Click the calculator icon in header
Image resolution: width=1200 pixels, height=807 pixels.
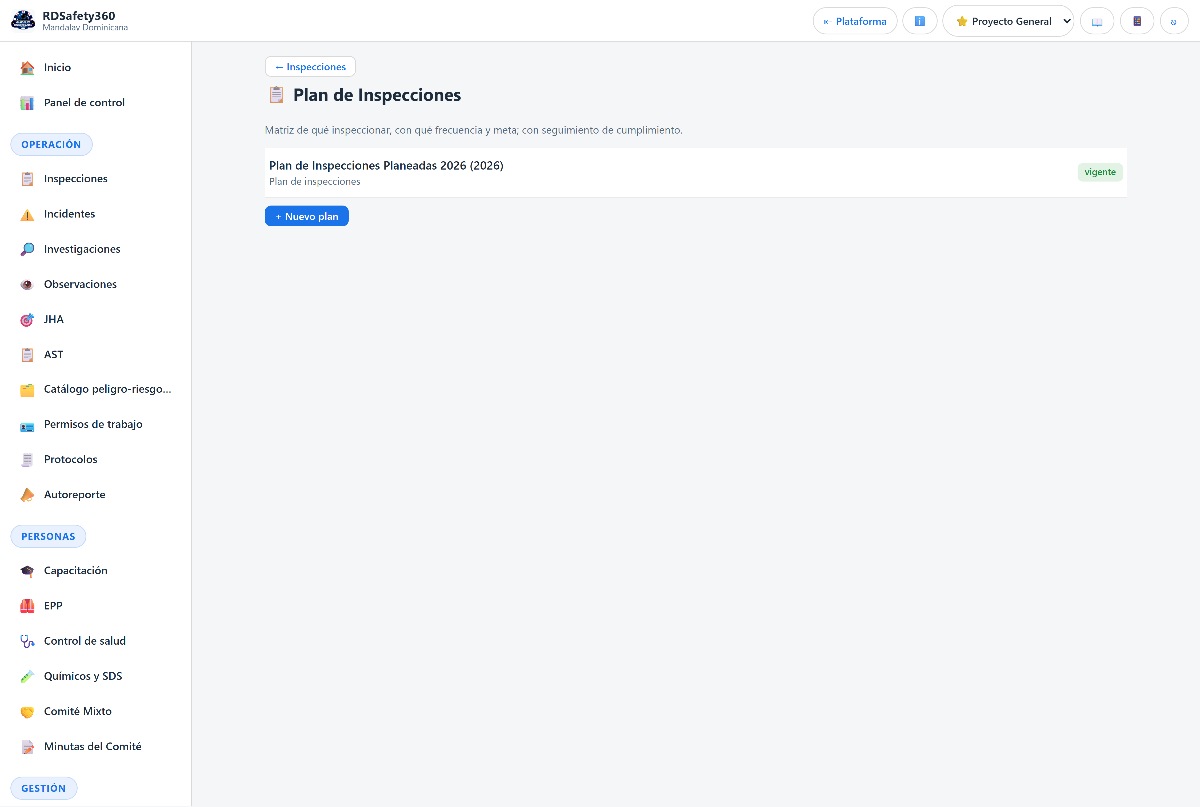(1137, 21)
